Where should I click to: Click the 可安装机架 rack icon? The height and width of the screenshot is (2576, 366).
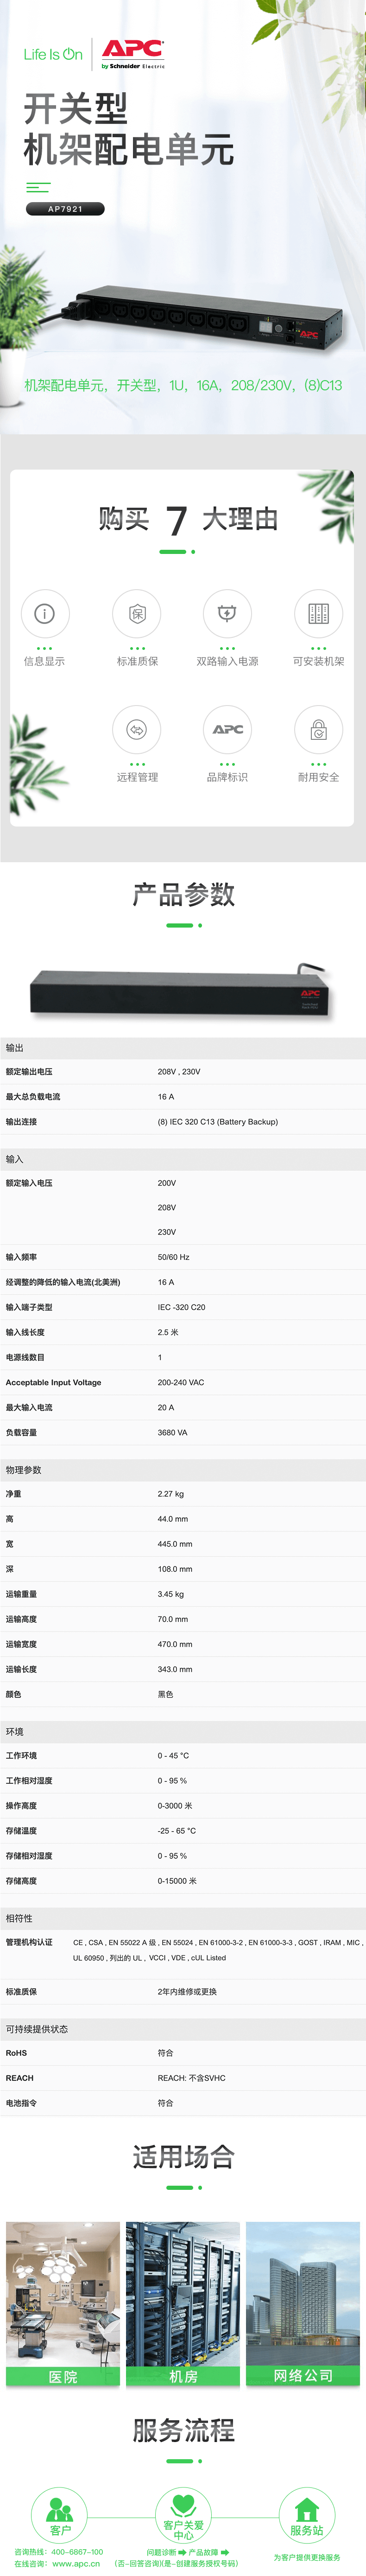tap(318, 613)
